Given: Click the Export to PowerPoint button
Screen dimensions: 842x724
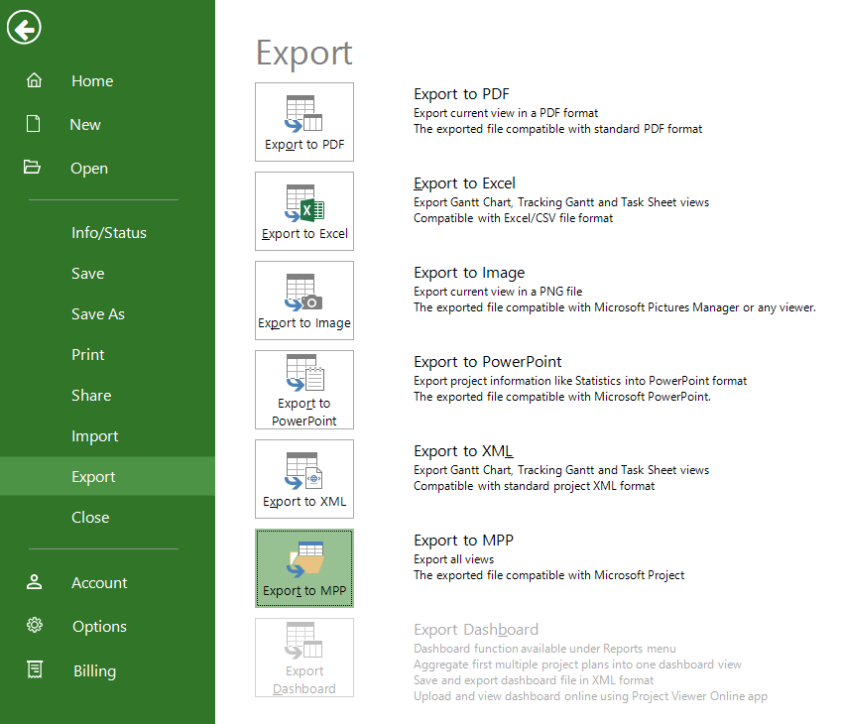Looking at the screenshot, I should point(304,390).
